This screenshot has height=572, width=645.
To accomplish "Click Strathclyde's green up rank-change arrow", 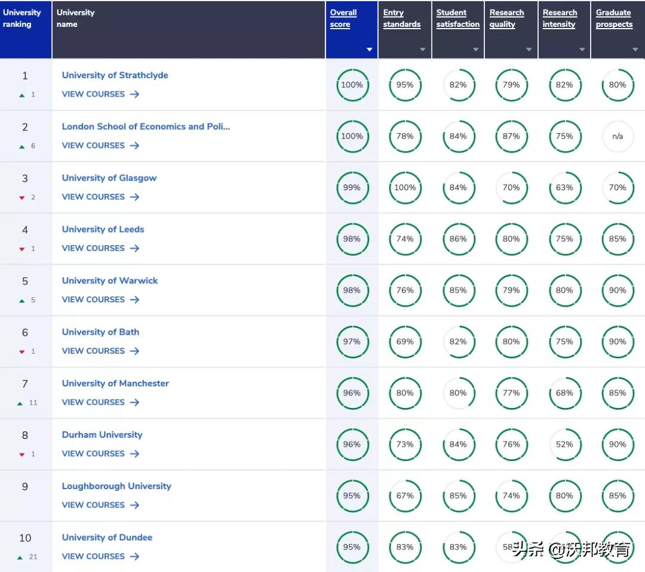I will tap(22, 95).
